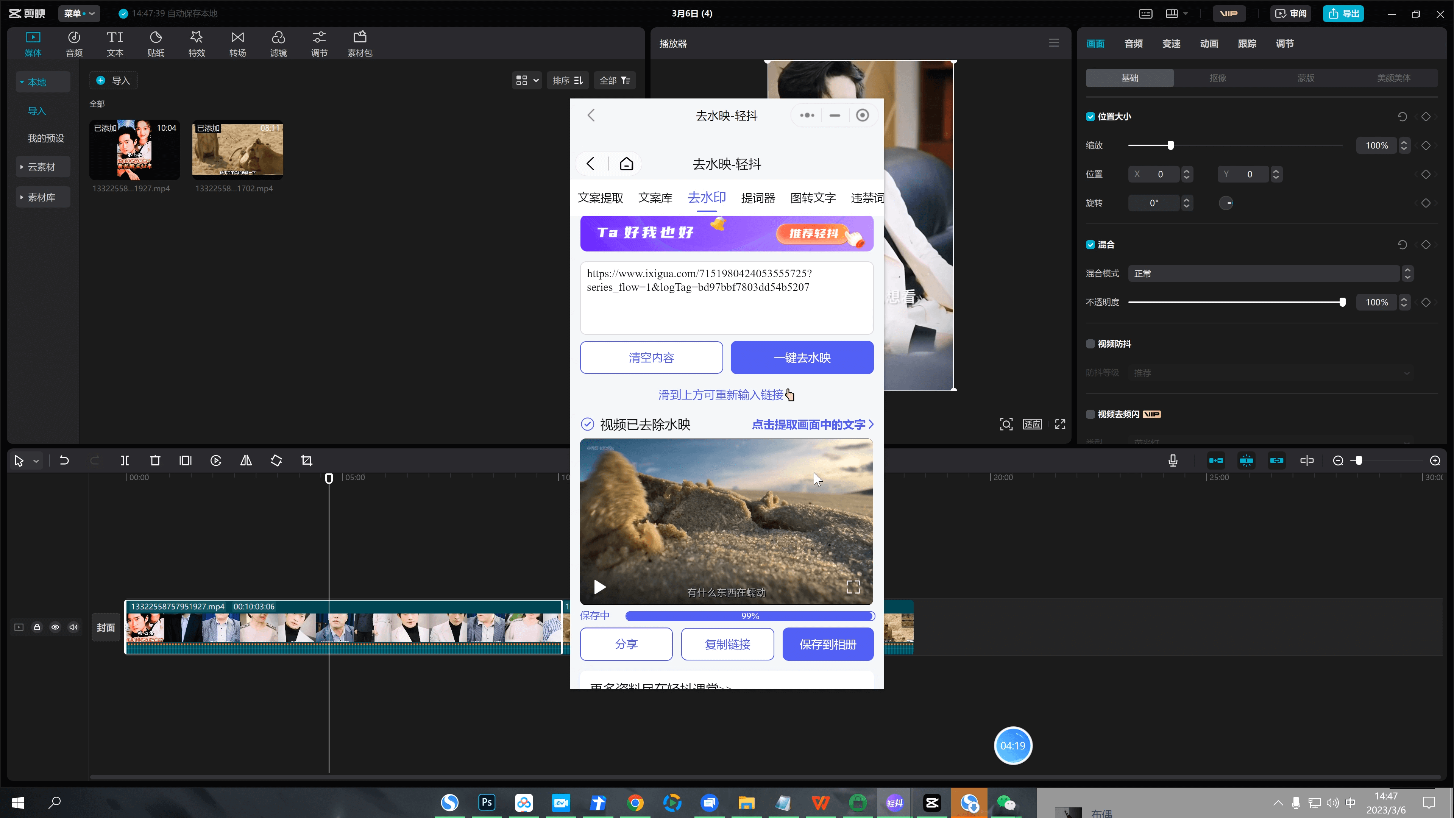Enable the 视频去频闪 checkbox
Image resolution: width=1454 pixels, height=818 pixels.
[x=1090, y=414]
